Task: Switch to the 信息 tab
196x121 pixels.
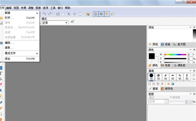Action: click(x=166, y=44)
